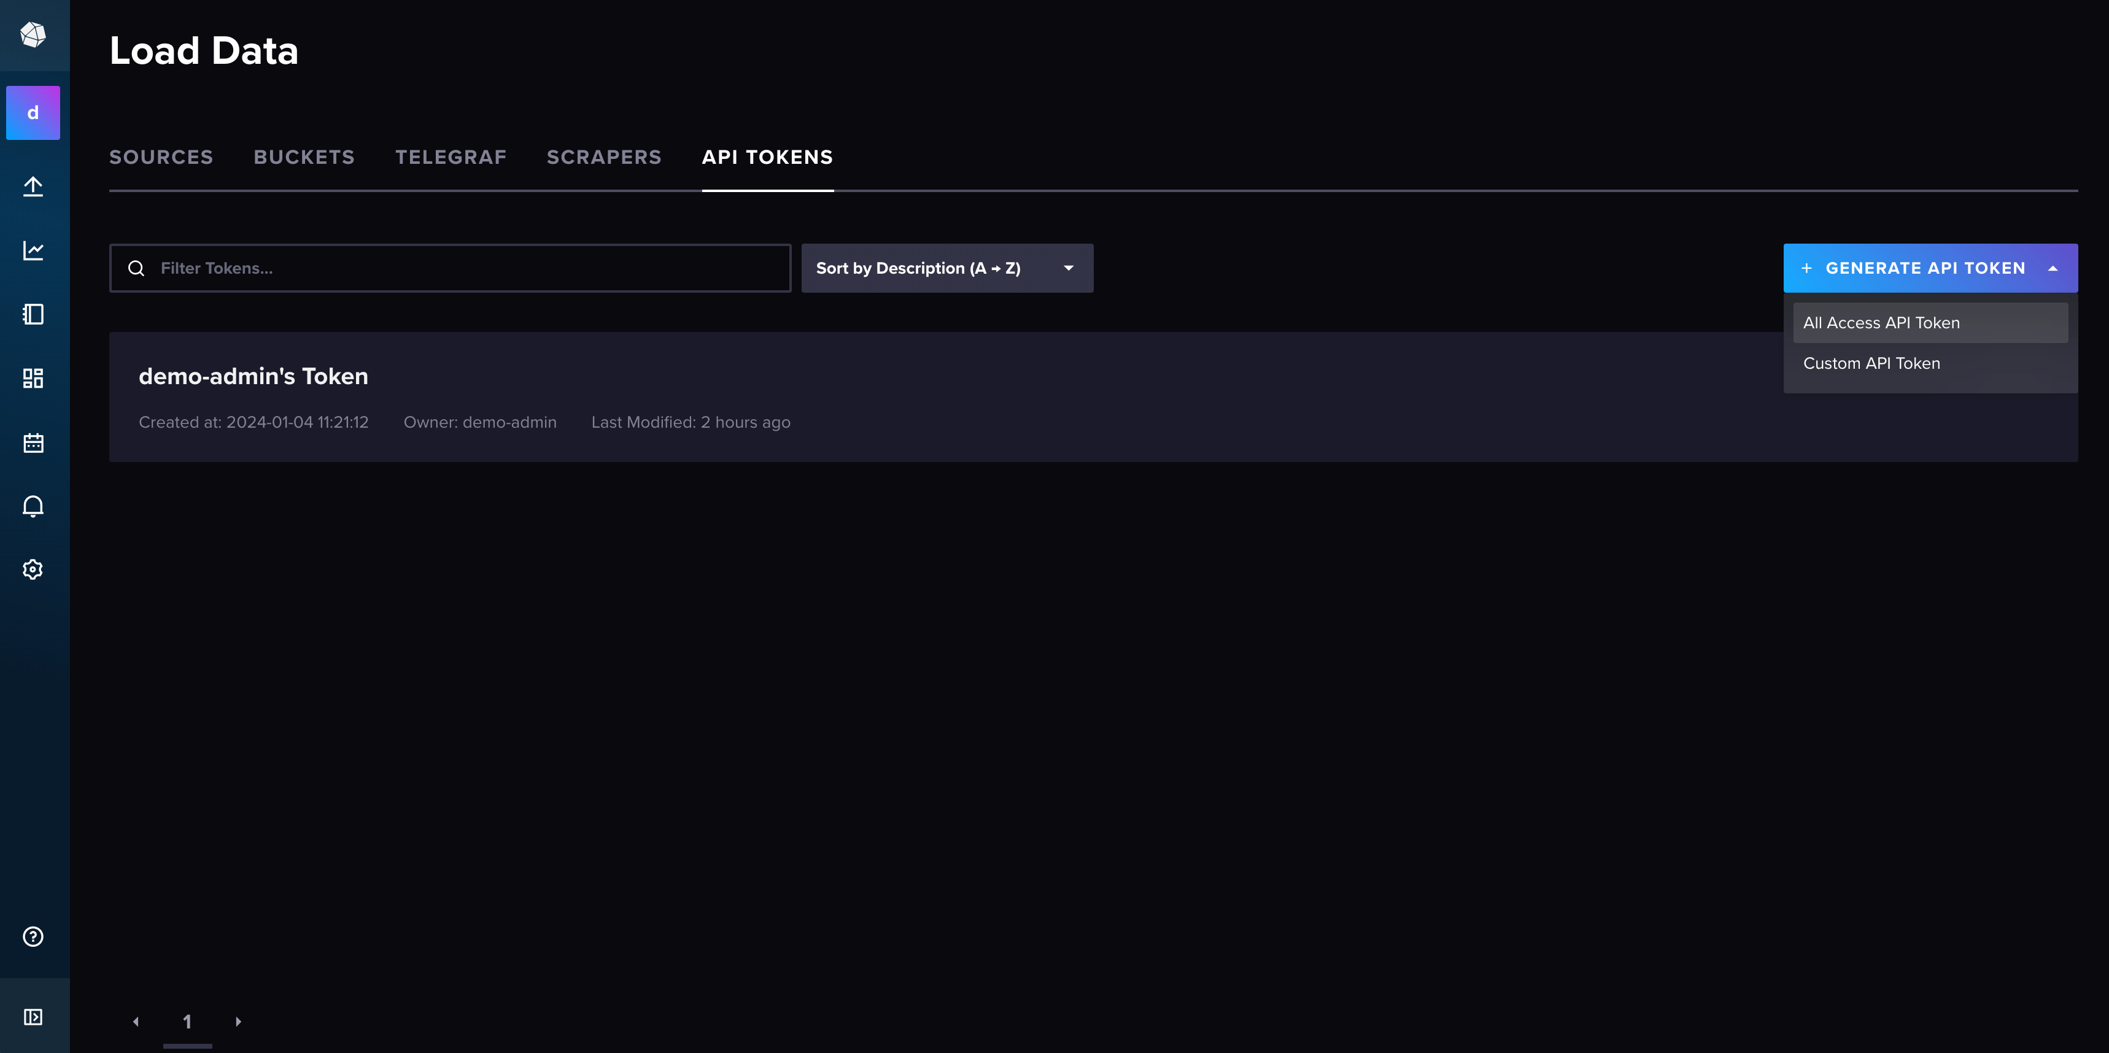Choose Custom API Token option
Viewport: 2109px width, 1053px height.
pyautogui.click(x=1871, y=363)
